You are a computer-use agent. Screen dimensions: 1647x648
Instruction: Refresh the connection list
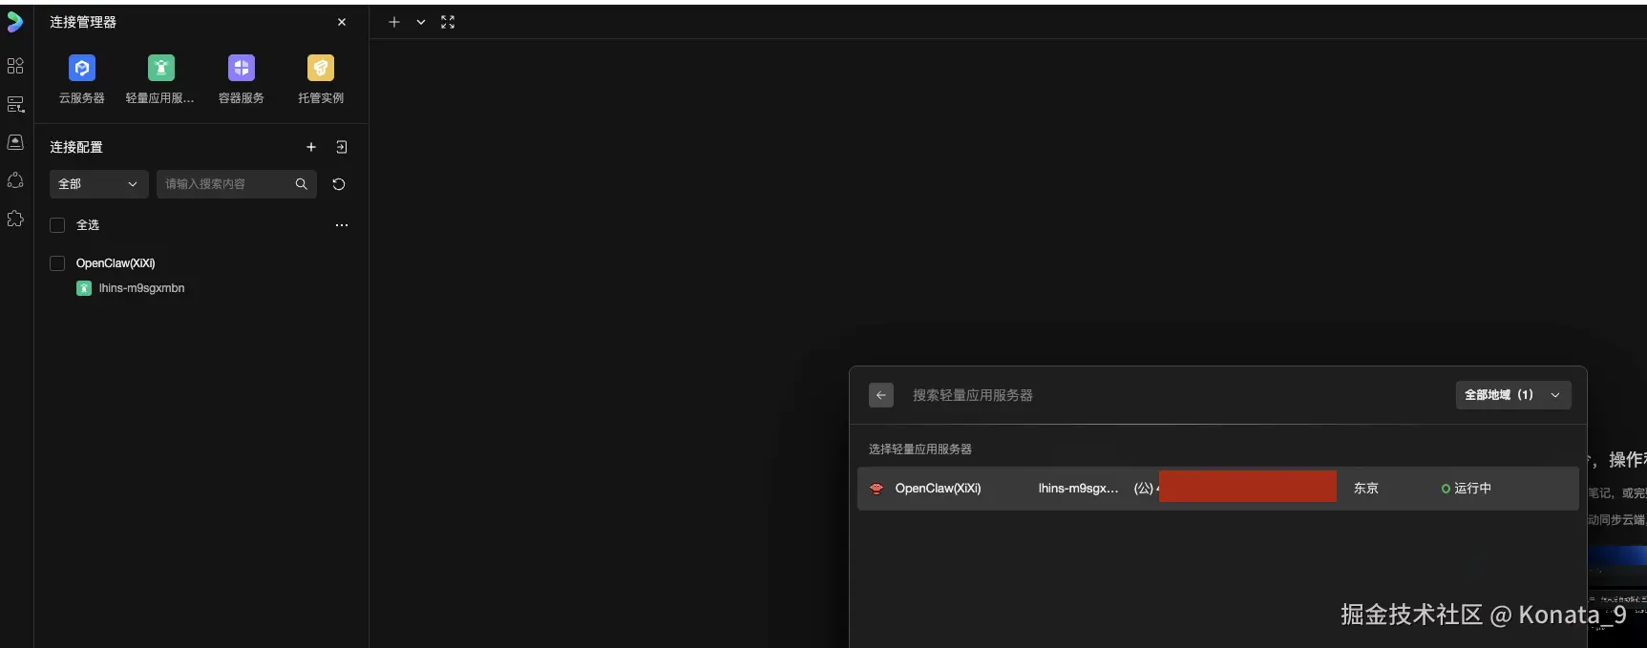339,184
